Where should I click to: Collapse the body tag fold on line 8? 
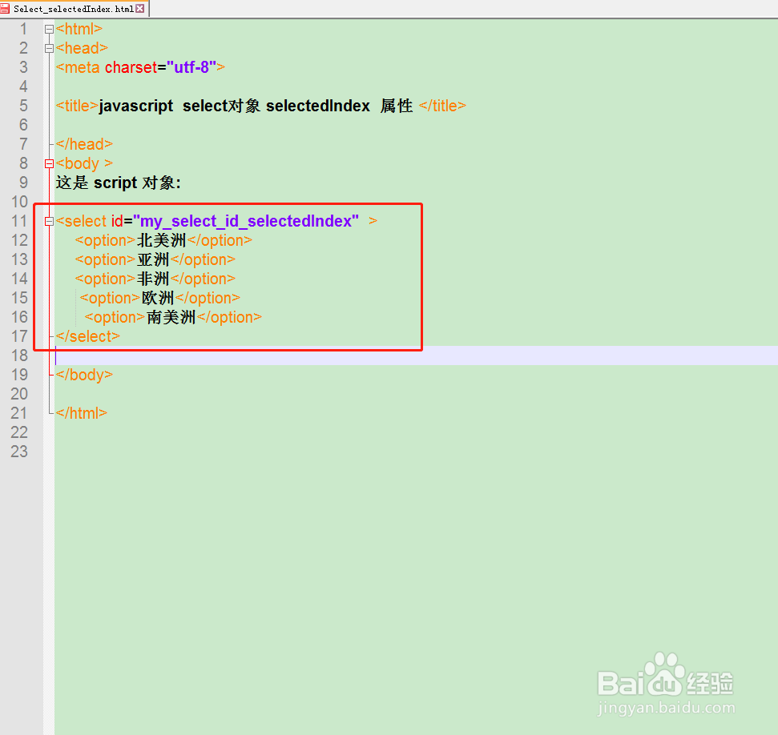[49, 163]
